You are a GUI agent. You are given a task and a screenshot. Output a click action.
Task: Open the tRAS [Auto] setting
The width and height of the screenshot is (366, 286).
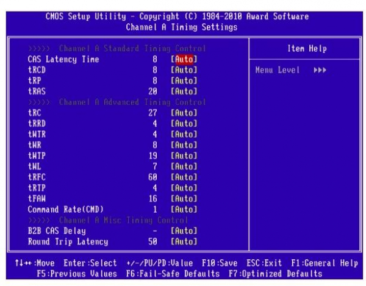[184, 91]
